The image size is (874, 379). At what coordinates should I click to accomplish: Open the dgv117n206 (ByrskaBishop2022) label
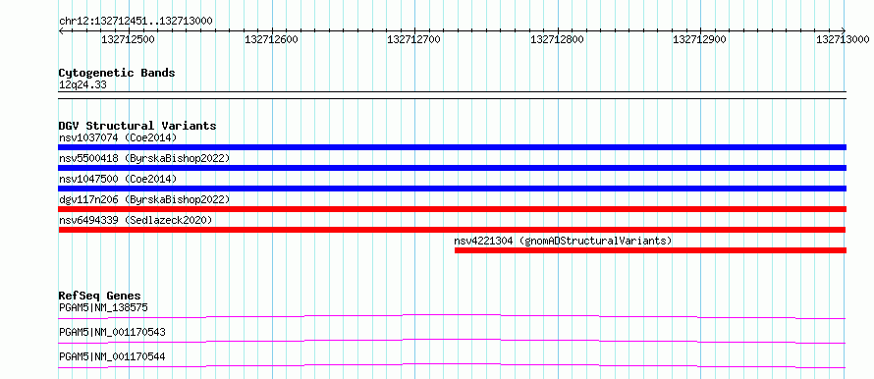[x=144, y=199]
